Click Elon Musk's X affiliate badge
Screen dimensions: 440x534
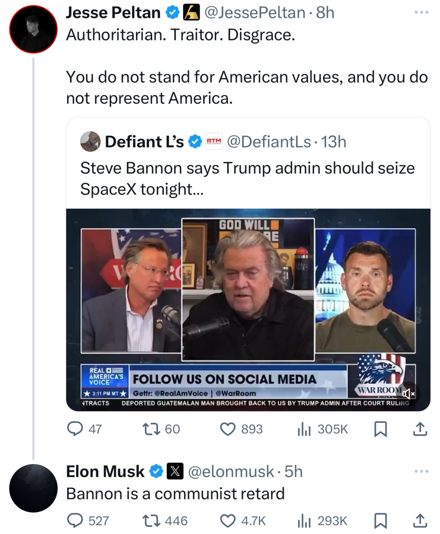tap(174, 471)
